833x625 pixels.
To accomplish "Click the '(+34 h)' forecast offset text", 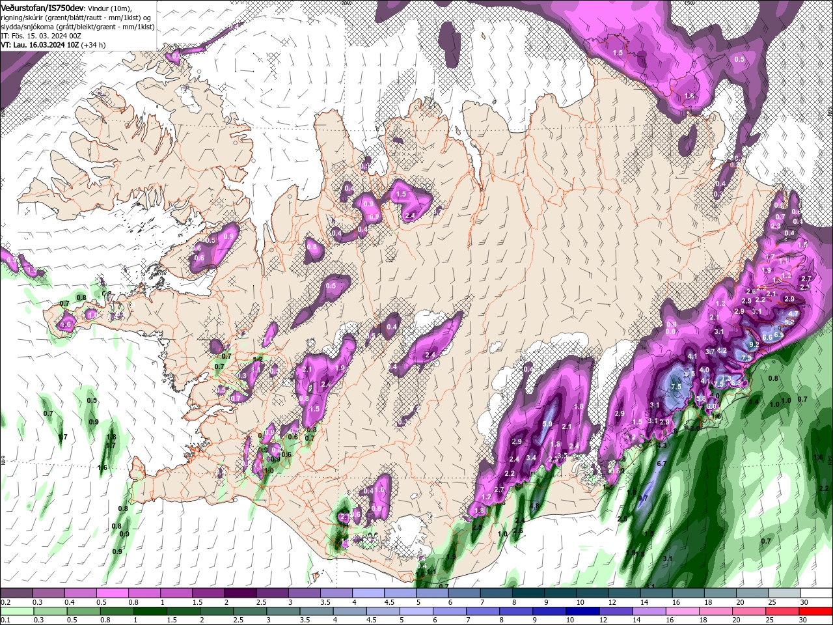I will pyautogui.click(x=94, y=45).
